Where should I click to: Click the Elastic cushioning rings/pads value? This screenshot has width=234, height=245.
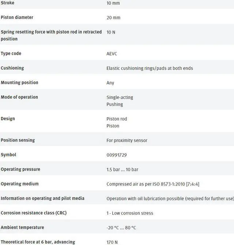coord(150,68)
